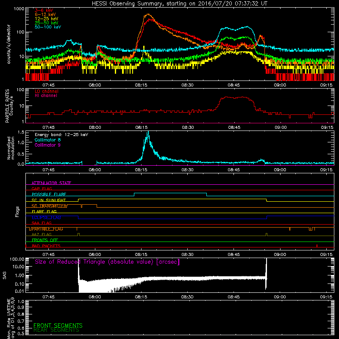Click the SAS axis label
Image resolution: width=339 pixels, height=339 pixels.
coord(4,275)
